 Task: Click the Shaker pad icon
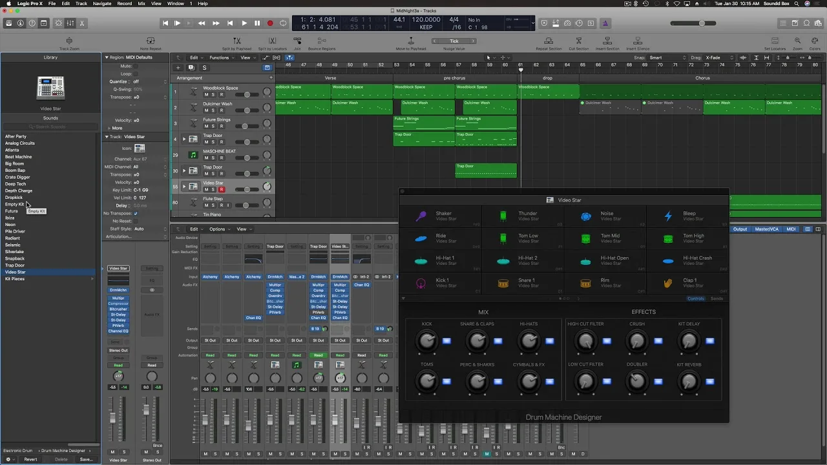421,216
